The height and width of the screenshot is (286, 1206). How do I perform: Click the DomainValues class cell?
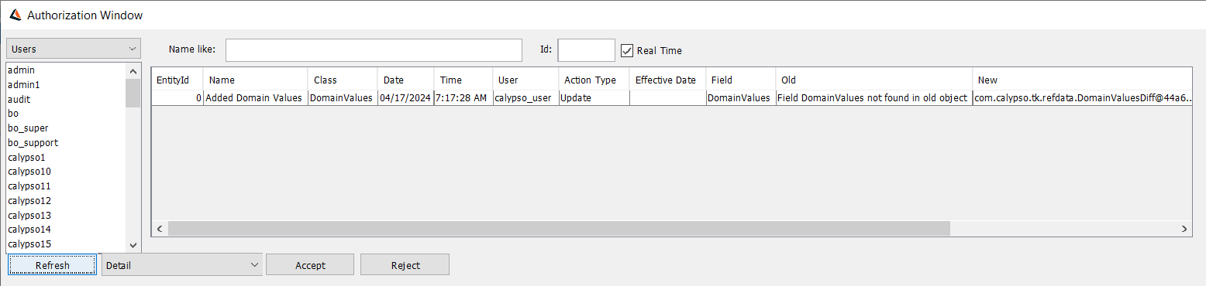tap(343, 98)
